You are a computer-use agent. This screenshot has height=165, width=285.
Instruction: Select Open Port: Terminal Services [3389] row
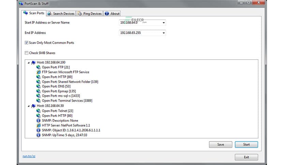[67, 101]
